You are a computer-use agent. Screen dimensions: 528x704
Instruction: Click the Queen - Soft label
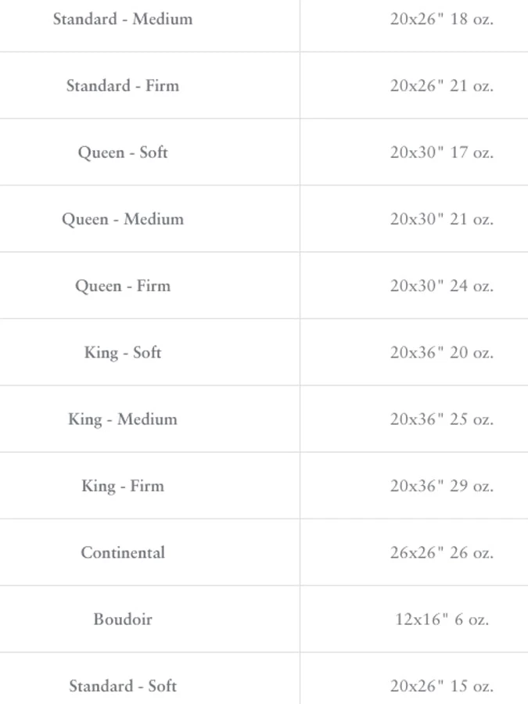pos(123,152)
